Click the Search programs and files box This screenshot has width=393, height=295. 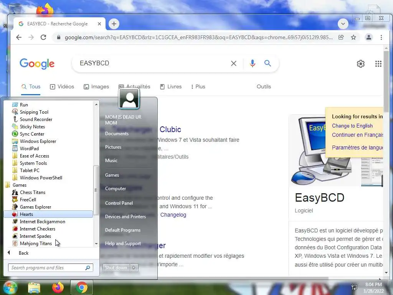coord(50,268)
